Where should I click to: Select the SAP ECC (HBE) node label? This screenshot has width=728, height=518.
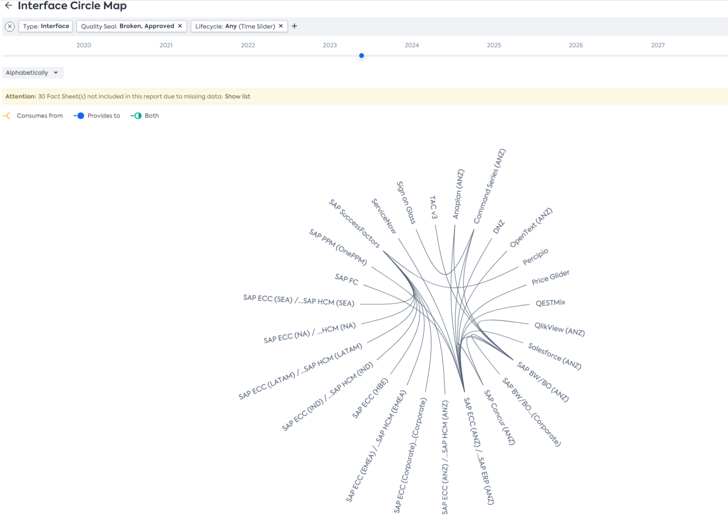(370, 398)
